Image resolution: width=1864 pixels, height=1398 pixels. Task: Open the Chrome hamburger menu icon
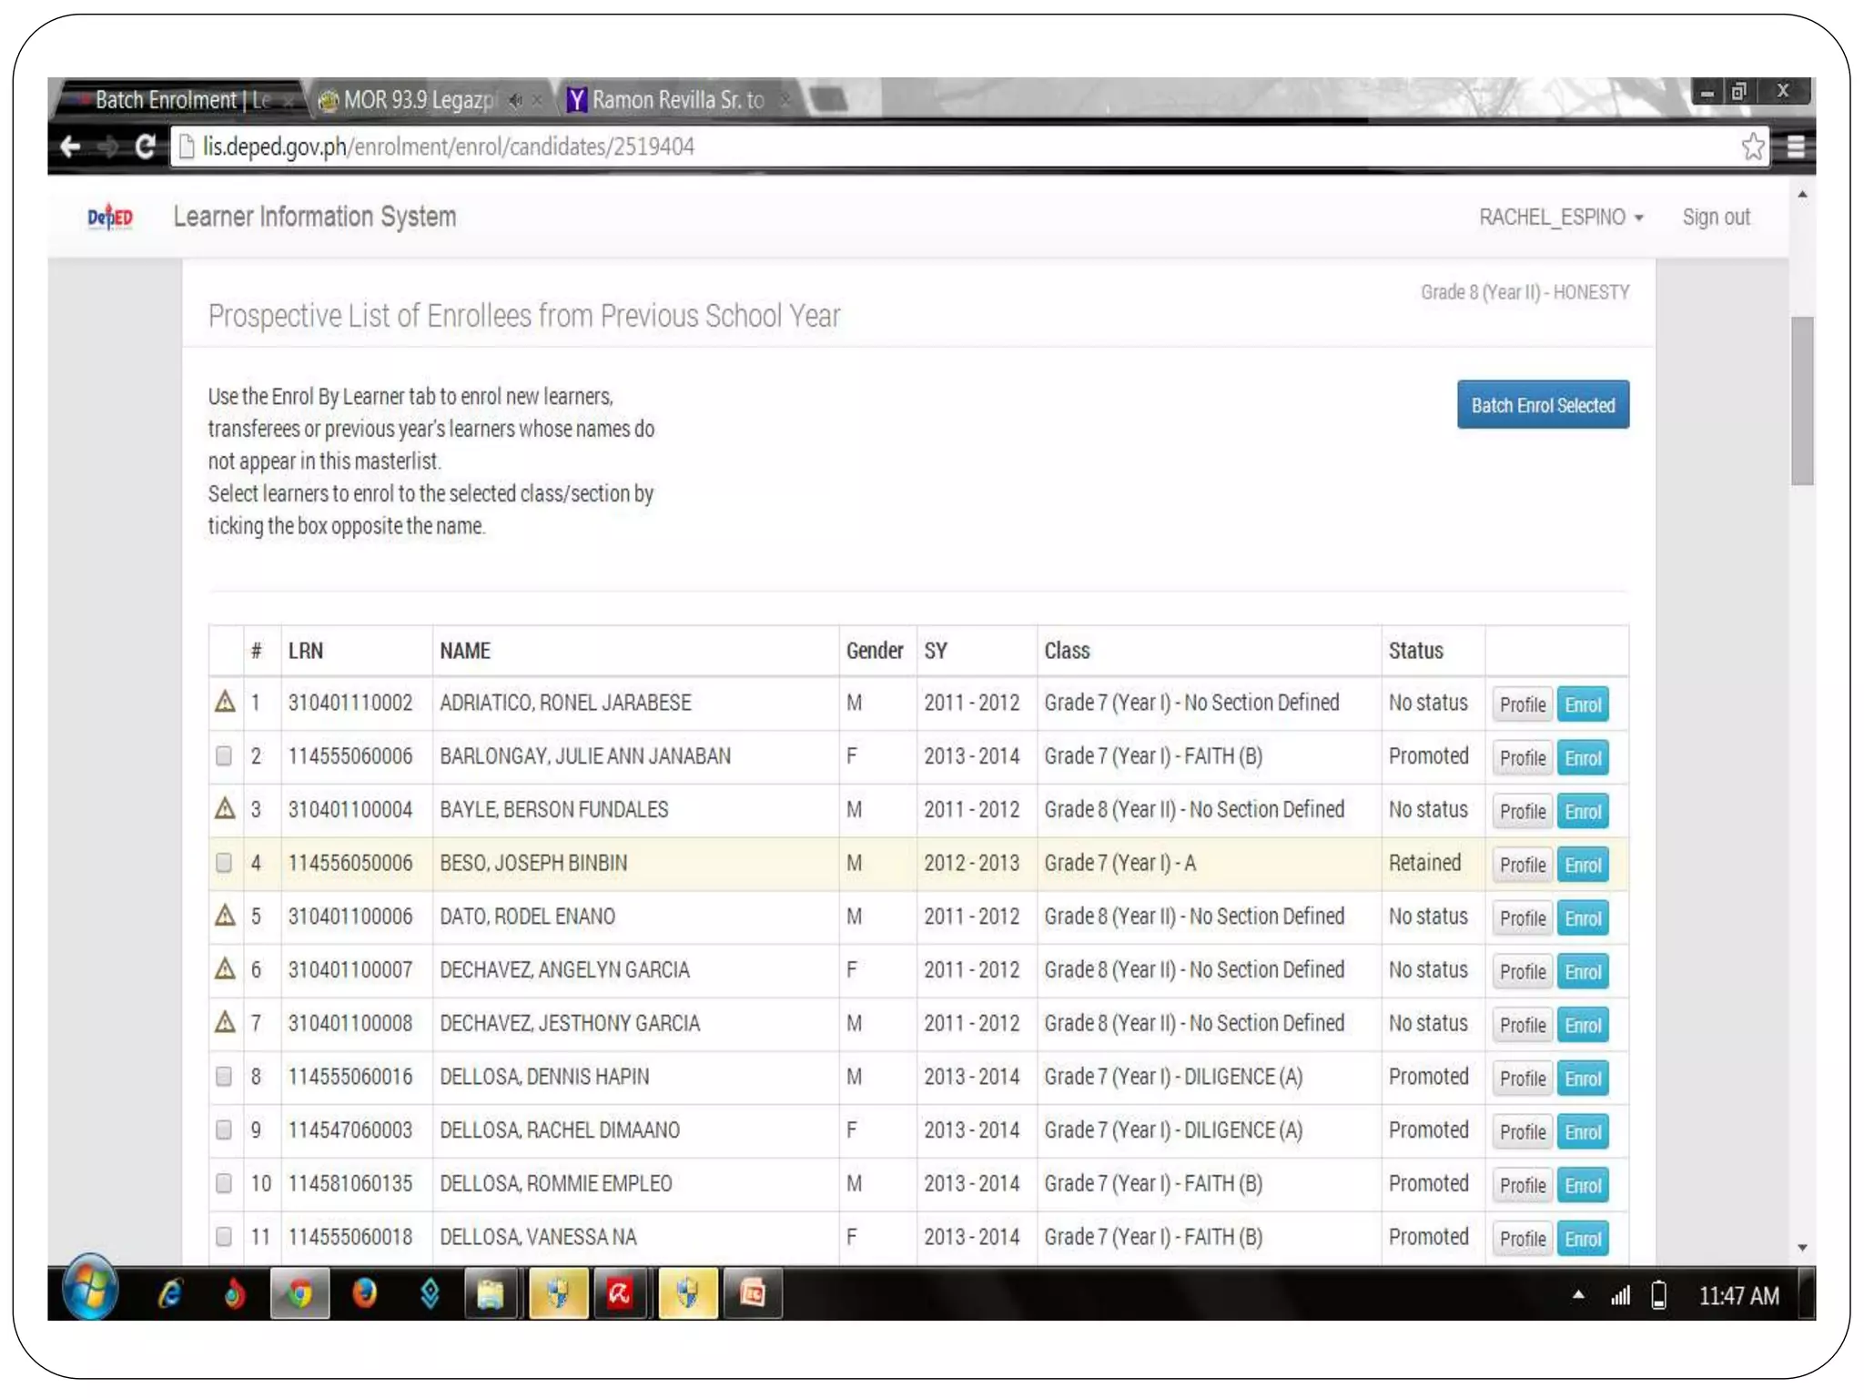(x=1795, y=147)
